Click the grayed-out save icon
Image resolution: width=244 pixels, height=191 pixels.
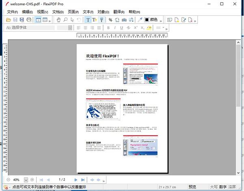coord(15,20)
